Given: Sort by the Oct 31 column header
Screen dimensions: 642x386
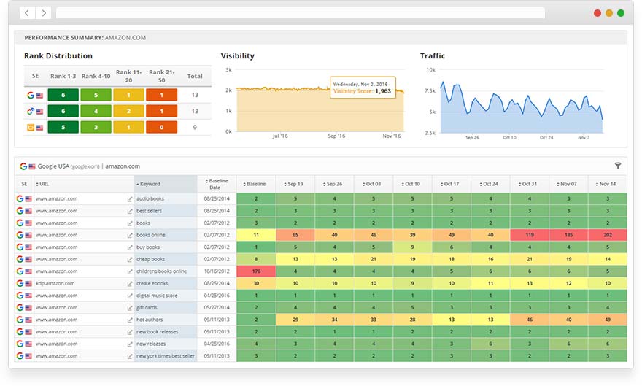Looking at the screenshot, I should 529,184.
